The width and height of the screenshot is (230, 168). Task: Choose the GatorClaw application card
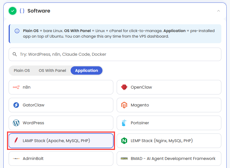tap(61, 105)
